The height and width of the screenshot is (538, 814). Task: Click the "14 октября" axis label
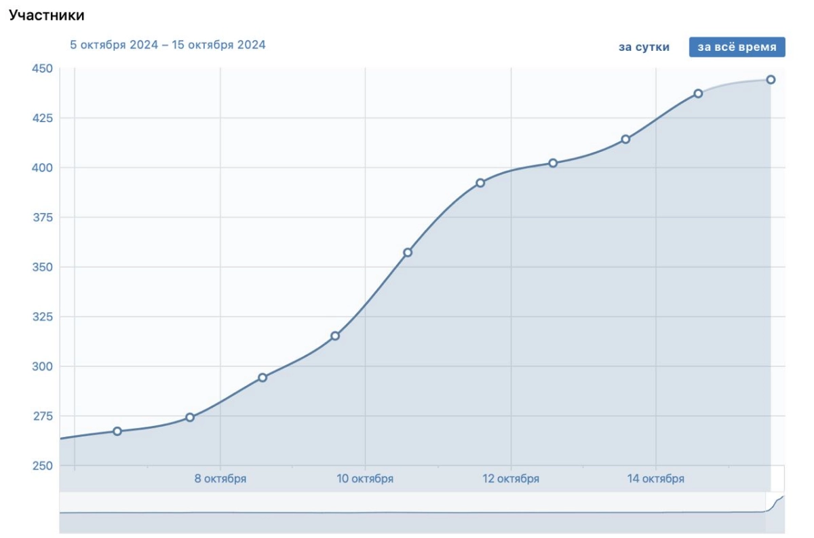(656, 479)
